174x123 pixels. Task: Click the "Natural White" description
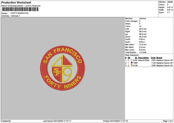pyautogui.click(x=144, y=60)
